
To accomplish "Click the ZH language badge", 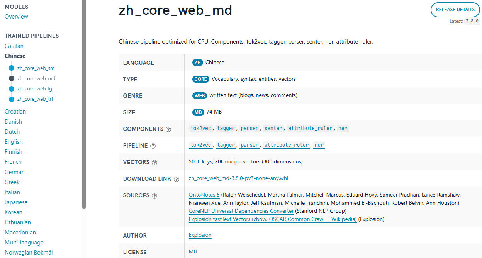I will tap(198, 63).
